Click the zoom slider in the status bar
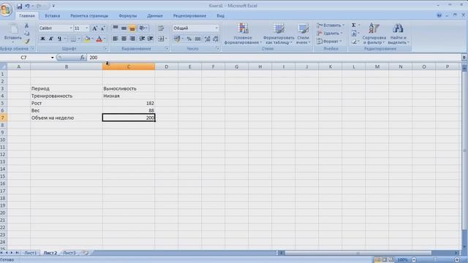 pyautogui.click(x=435, y=260)
